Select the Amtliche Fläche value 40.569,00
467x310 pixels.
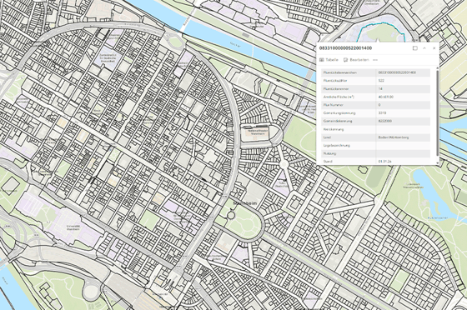[385, 97]
